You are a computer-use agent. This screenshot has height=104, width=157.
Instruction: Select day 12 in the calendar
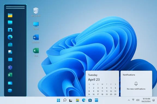[x=111, y=91]
